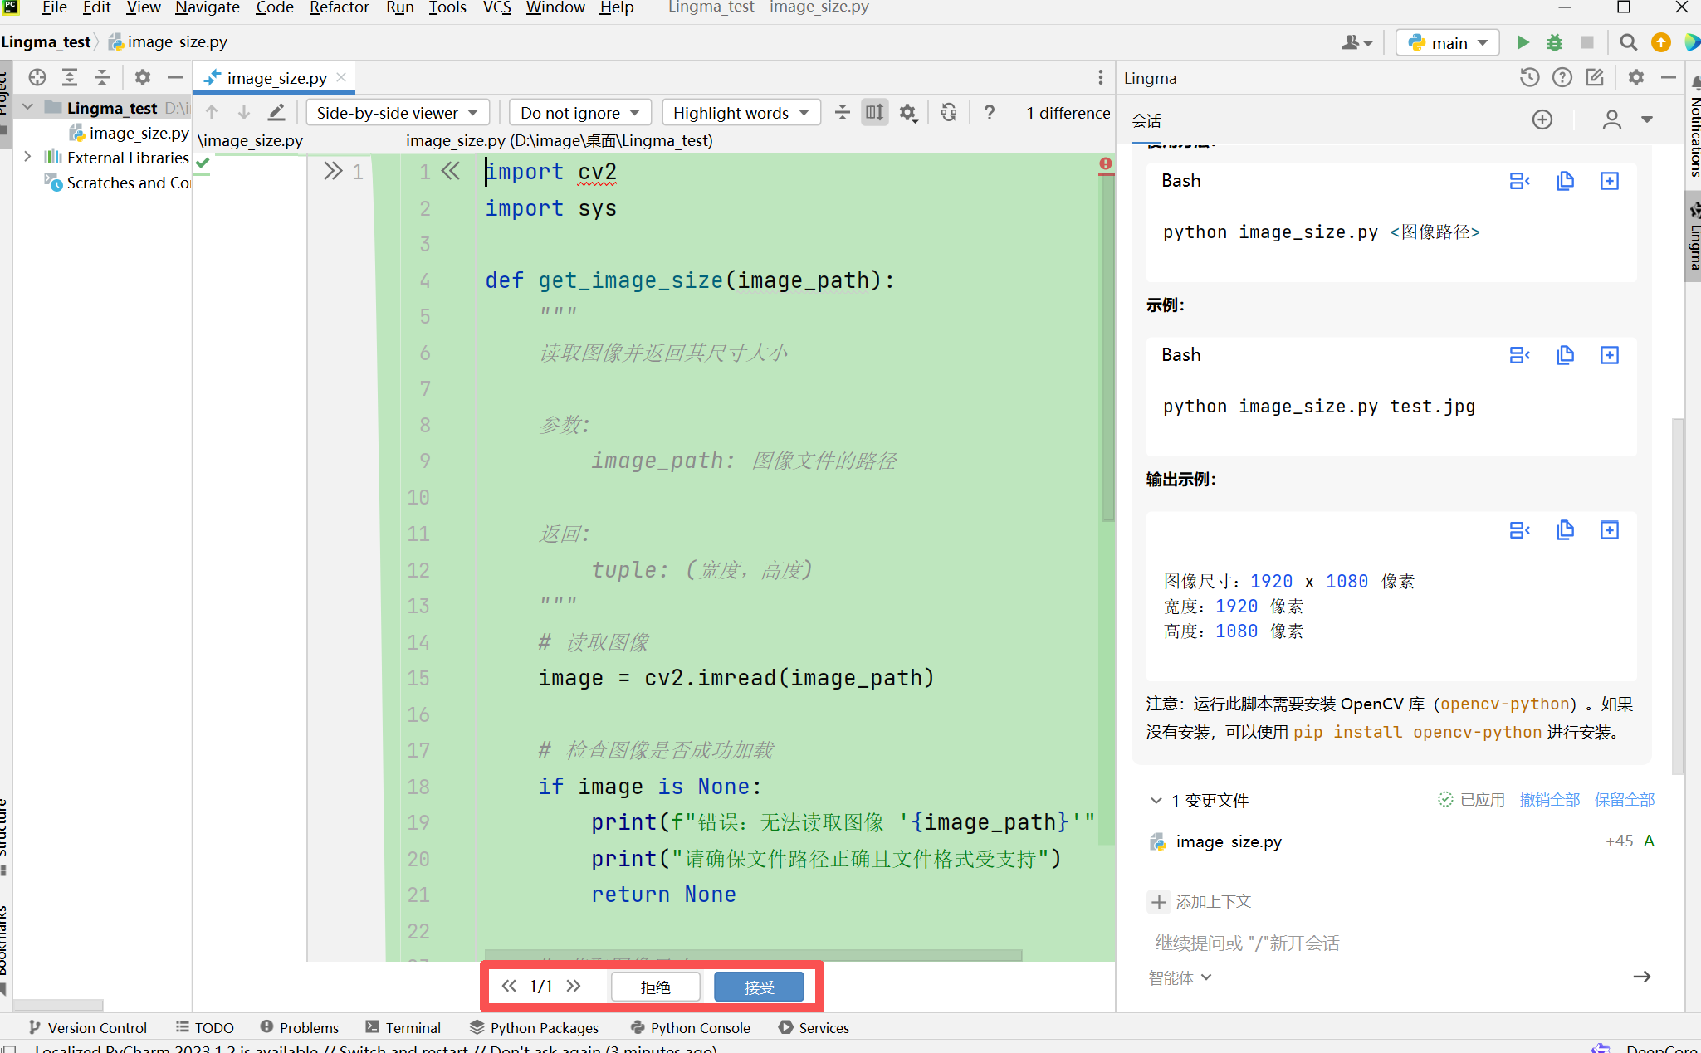Go to previous change in 1/1 navigator
The image size is (1701, 1053).
(x=509, y=987)
